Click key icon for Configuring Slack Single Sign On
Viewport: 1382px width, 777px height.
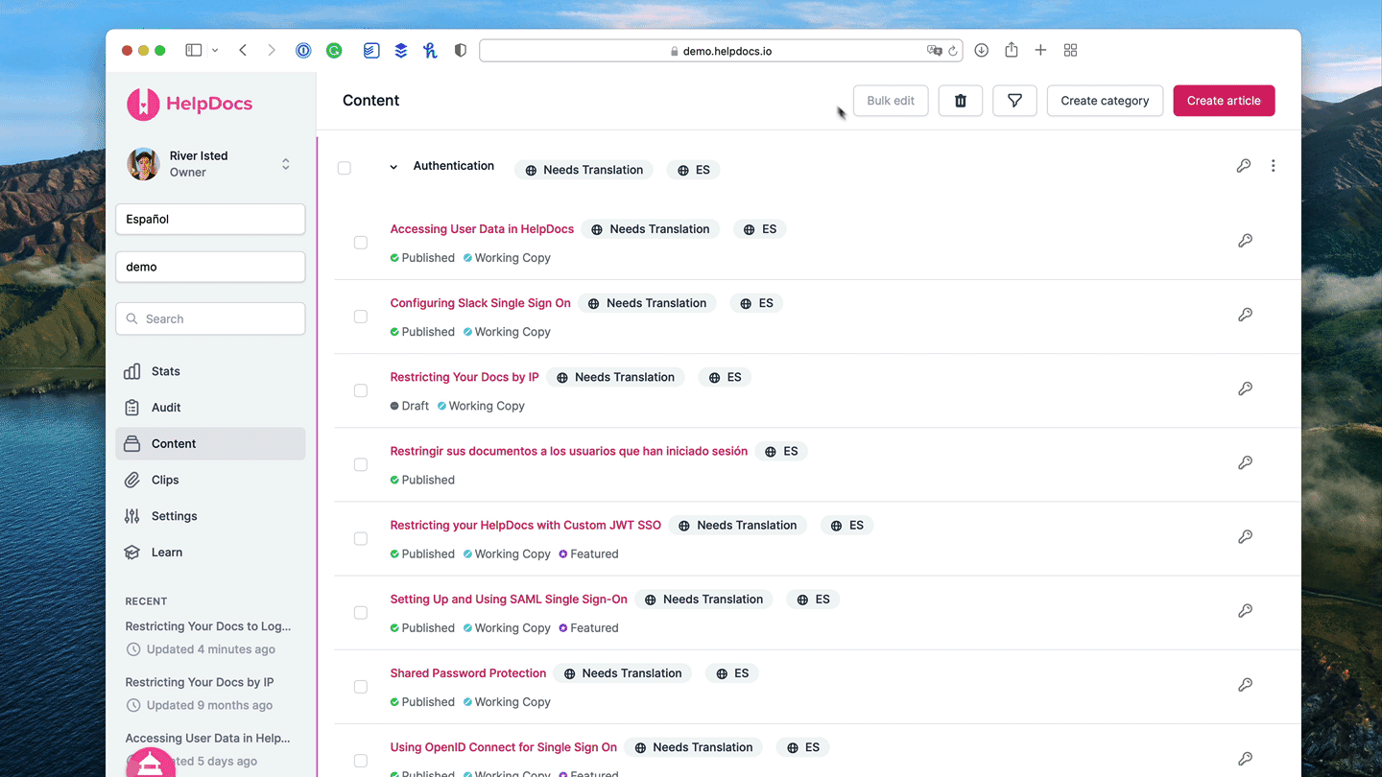(1245, 315)
